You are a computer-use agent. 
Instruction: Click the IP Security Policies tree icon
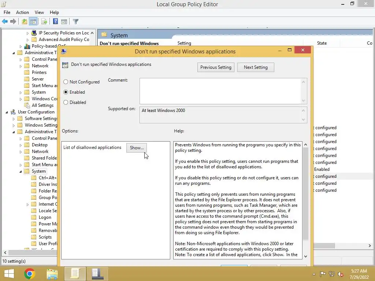[x=34, y=33]
